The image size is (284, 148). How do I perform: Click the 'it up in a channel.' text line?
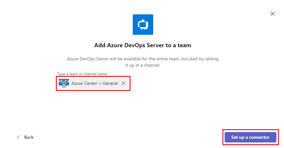click(143, 65)
